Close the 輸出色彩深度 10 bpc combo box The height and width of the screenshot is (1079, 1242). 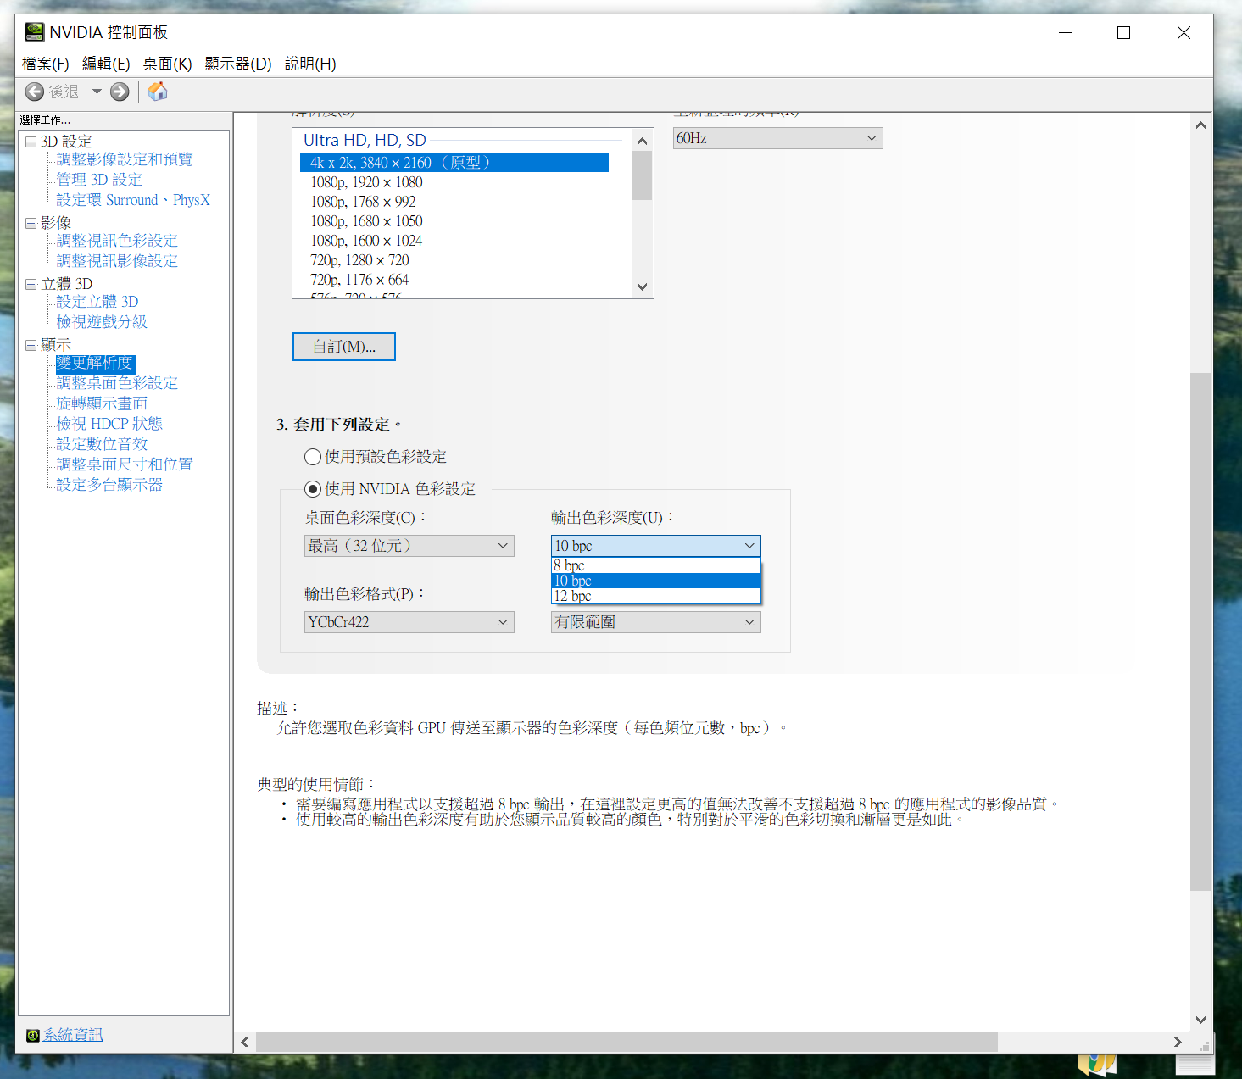click(x=656, y=546)
